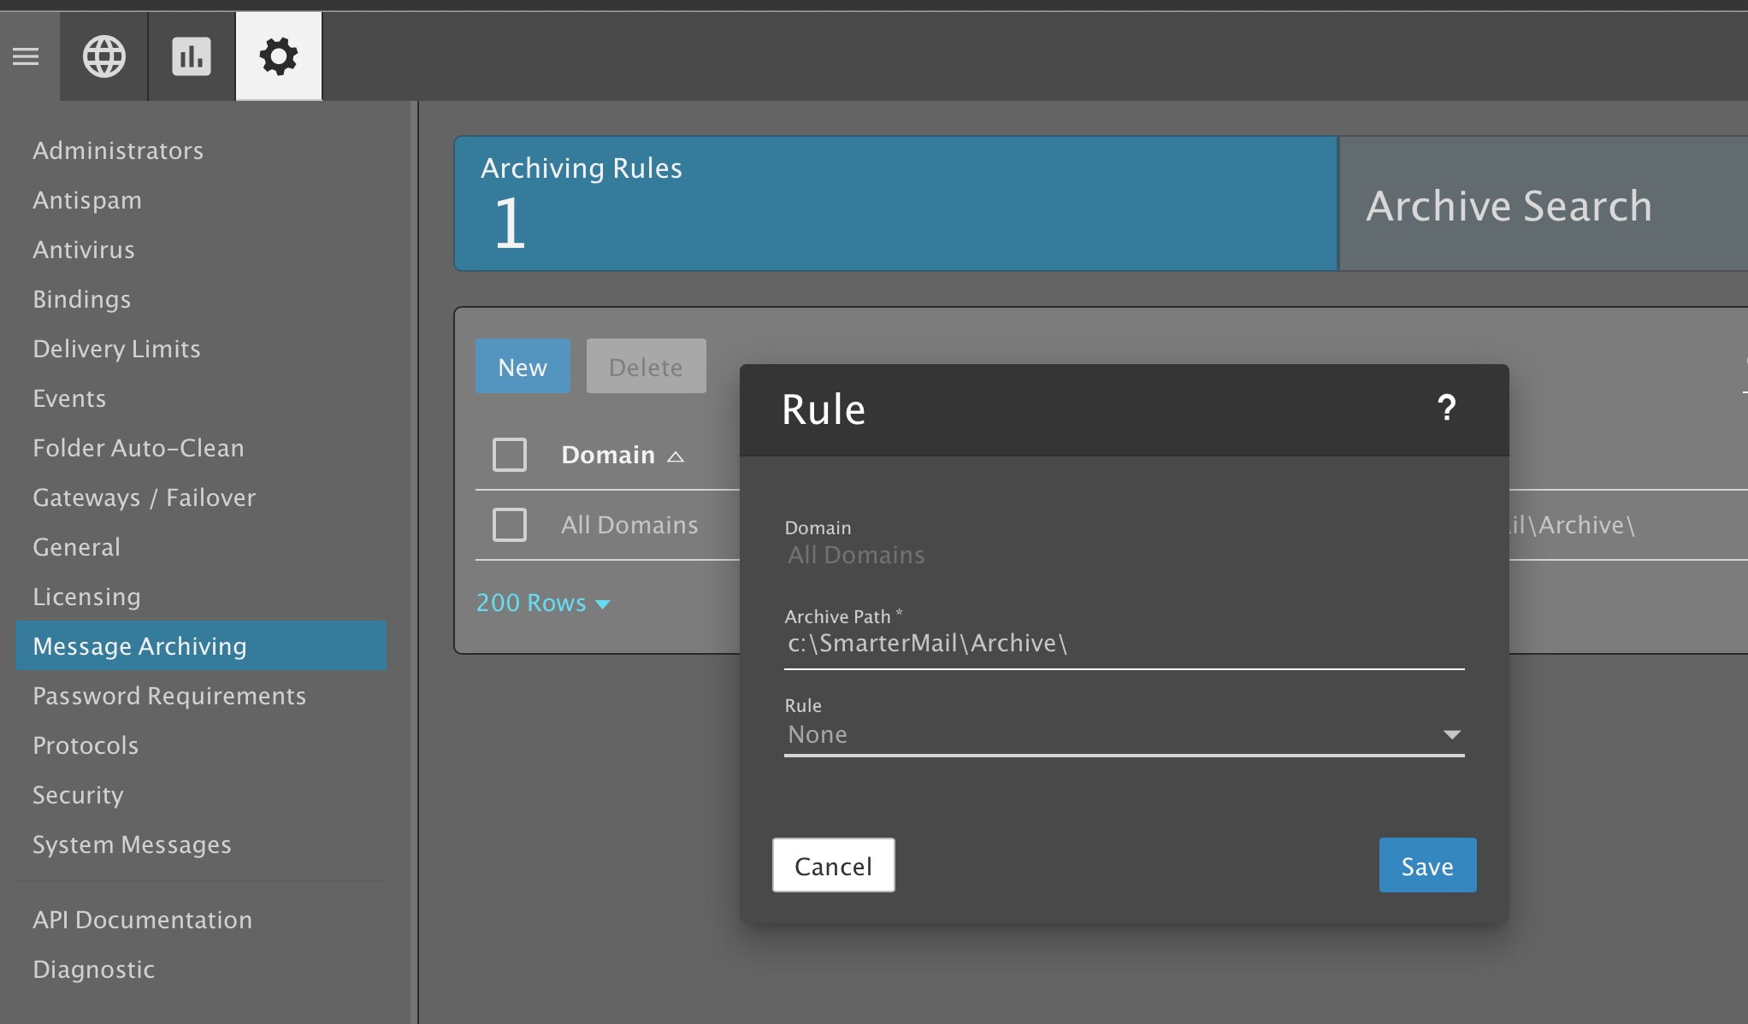Open the 200 Rows pagination dropdown

pyautogui.click(x=543, y=603)
